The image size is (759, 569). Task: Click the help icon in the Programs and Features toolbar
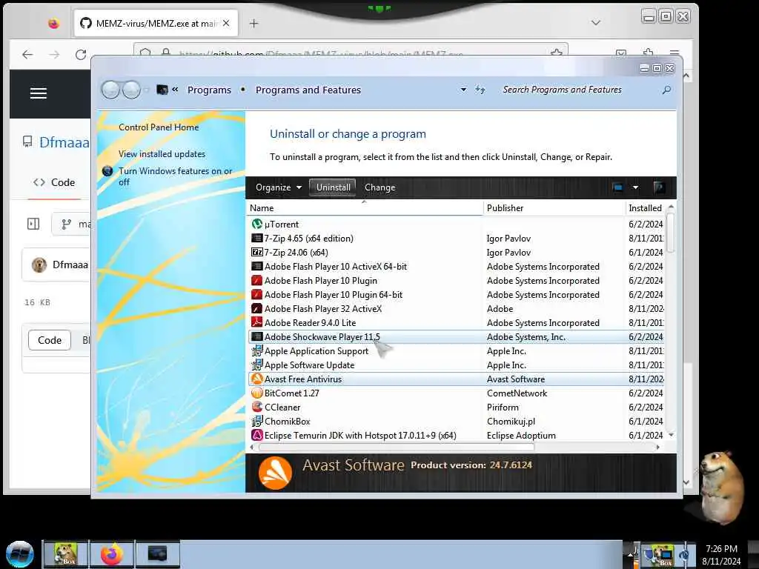tap(659, 187)
